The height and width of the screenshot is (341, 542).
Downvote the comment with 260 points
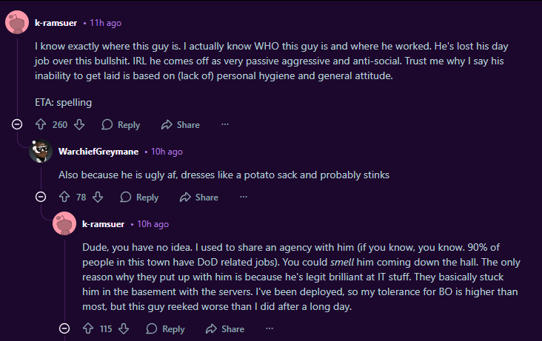click(80, 124)
